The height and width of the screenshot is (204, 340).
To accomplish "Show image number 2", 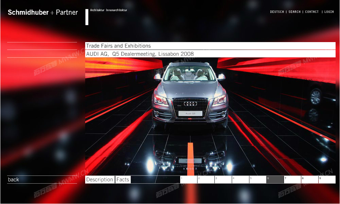I will (x=206, y=180).
